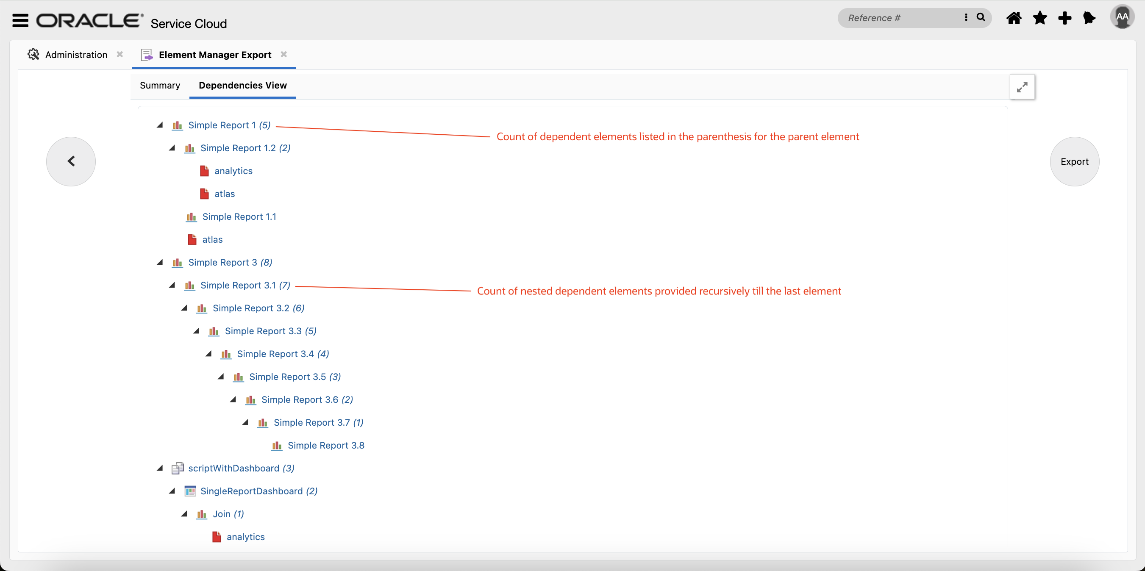The width and height of the screenshot is (1145, 571).
Task: Collapse the Simple Report 3.7 node
Action: tap(245, 422)
